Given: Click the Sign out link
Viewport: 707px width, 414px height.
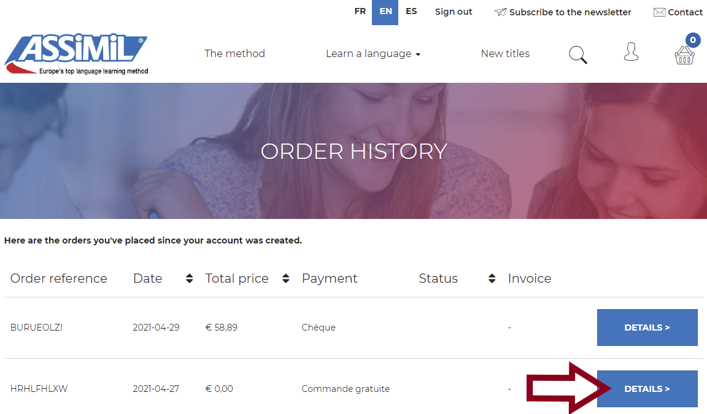Looking at the screenshot, I should (x=454, y=12).
